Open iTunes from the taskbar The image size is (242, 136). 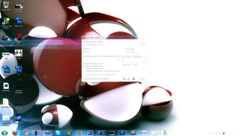(47, 133)
